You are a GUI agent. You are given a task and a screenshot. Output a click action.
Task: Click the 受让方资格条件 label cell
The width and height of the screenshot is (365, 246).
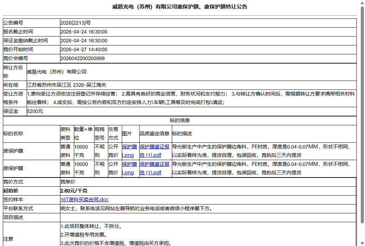coord(15,98)
